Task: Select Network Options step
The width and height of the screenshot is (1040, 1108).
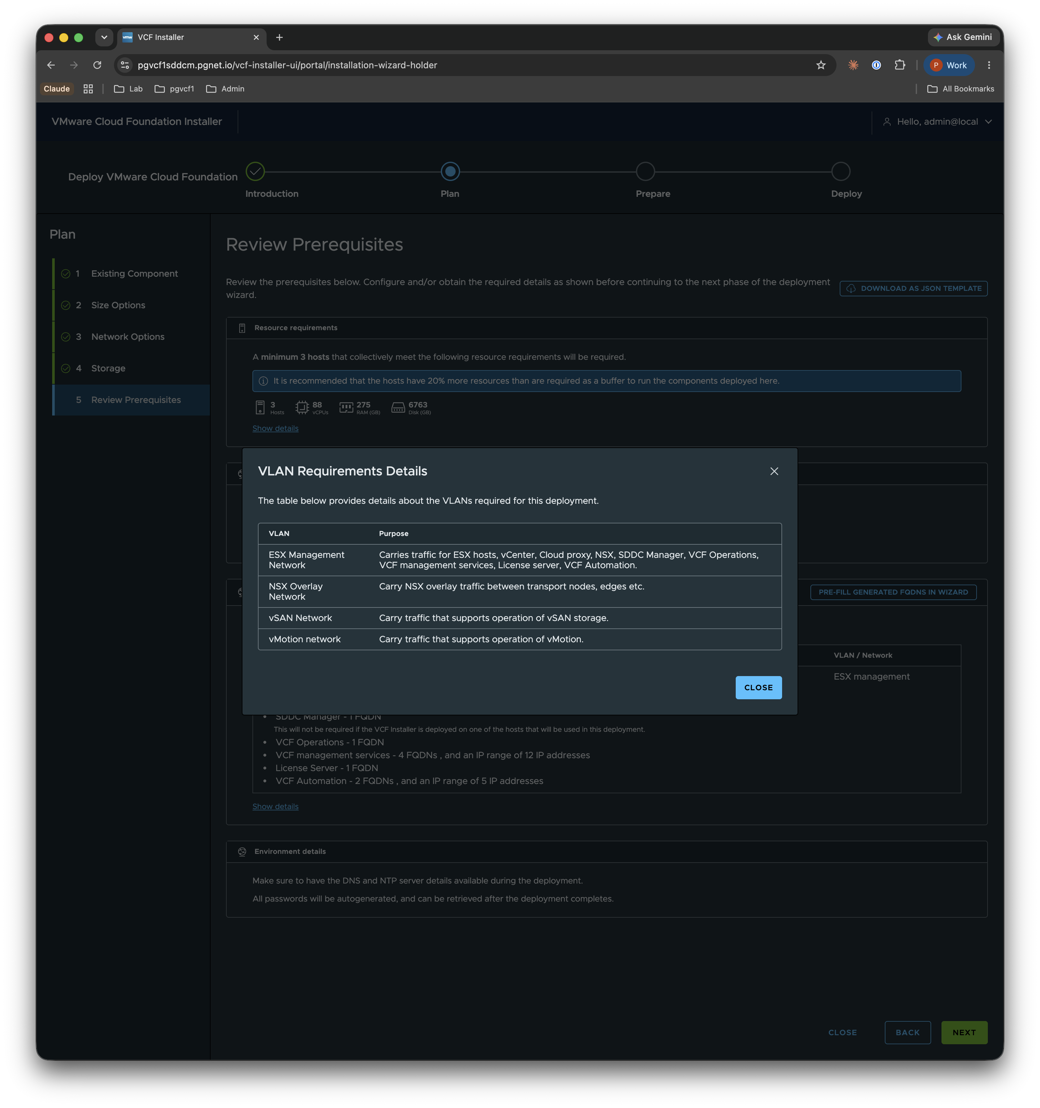Action: (x=131, y=337)
